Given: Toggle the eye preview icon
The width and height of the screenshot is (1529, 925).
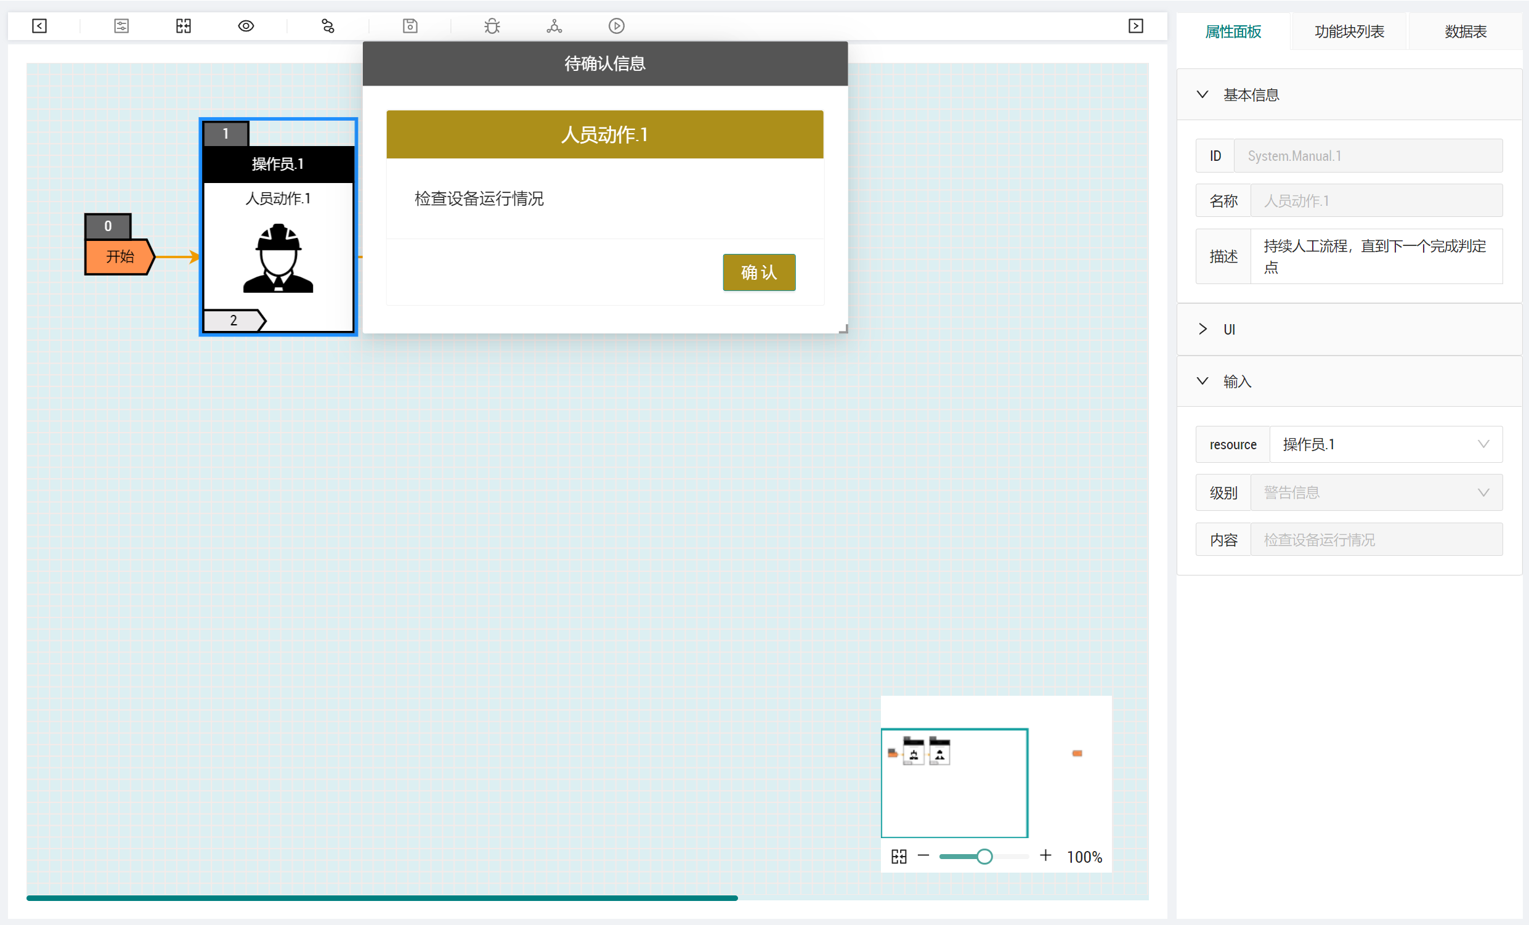Looking at the screenshot, I should click(x=246, y=26).
